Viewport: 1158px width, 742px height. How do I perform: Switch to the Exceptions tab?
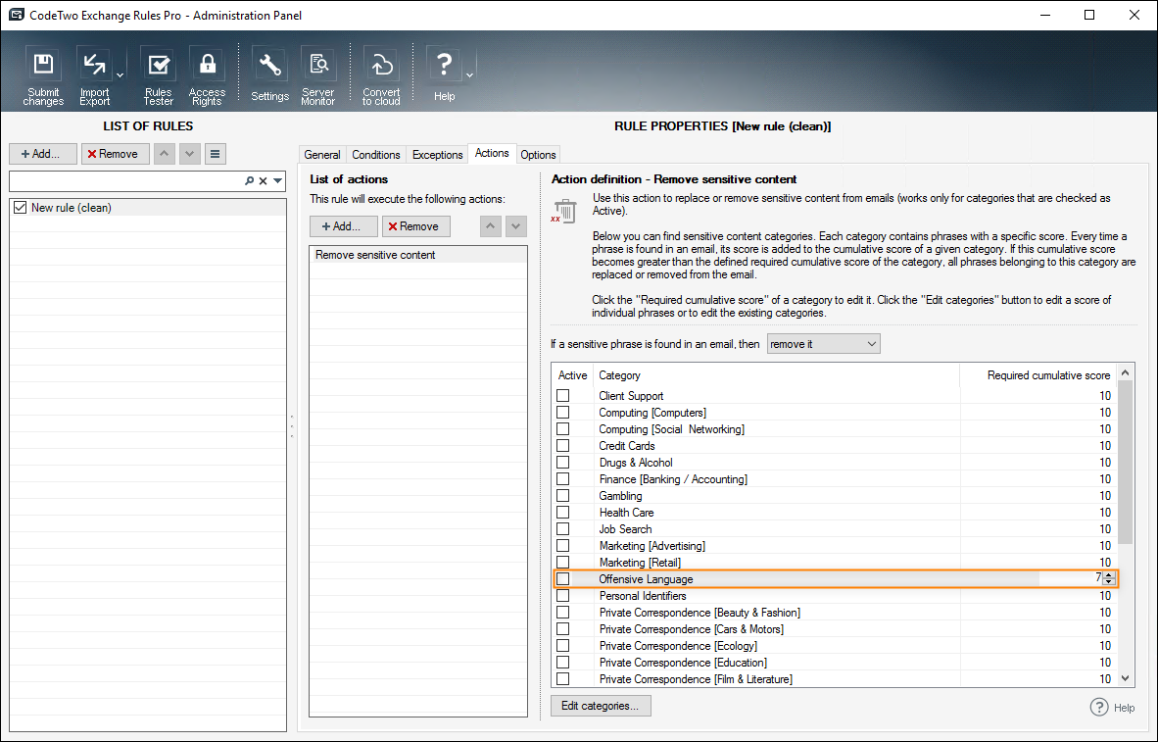pos(437,155)
